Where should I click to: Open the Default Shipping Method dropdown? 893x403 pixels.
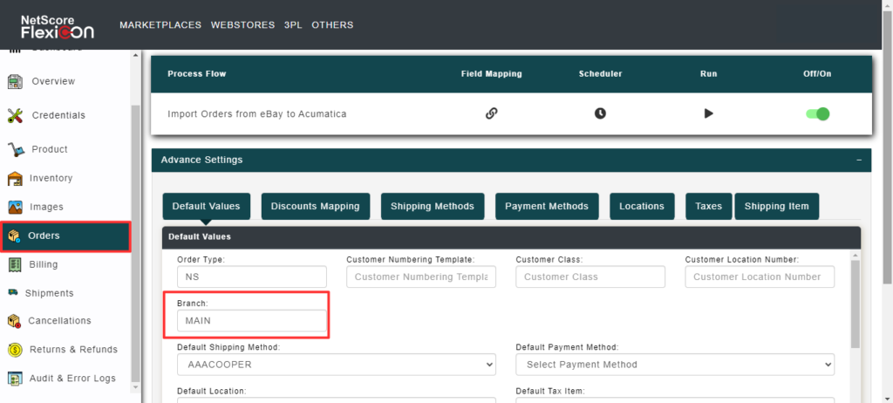(336, 364)
